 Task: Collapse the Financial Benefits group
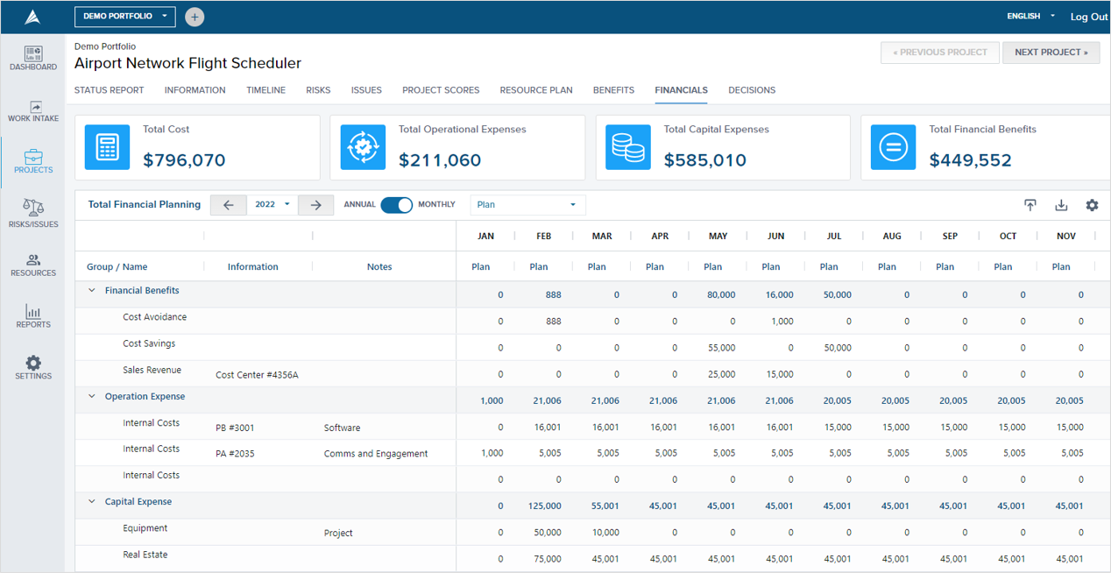pos(91,290)
